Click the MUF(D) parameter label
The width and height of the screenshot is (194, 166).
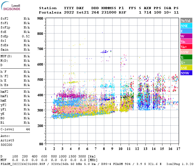tap(6, 56)
